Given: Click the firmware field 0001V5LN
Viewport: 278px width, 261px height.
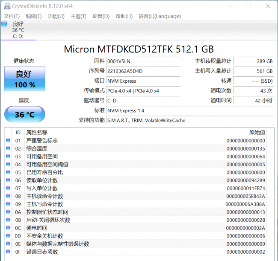Looking at the screenshot, I should [143, 61].
